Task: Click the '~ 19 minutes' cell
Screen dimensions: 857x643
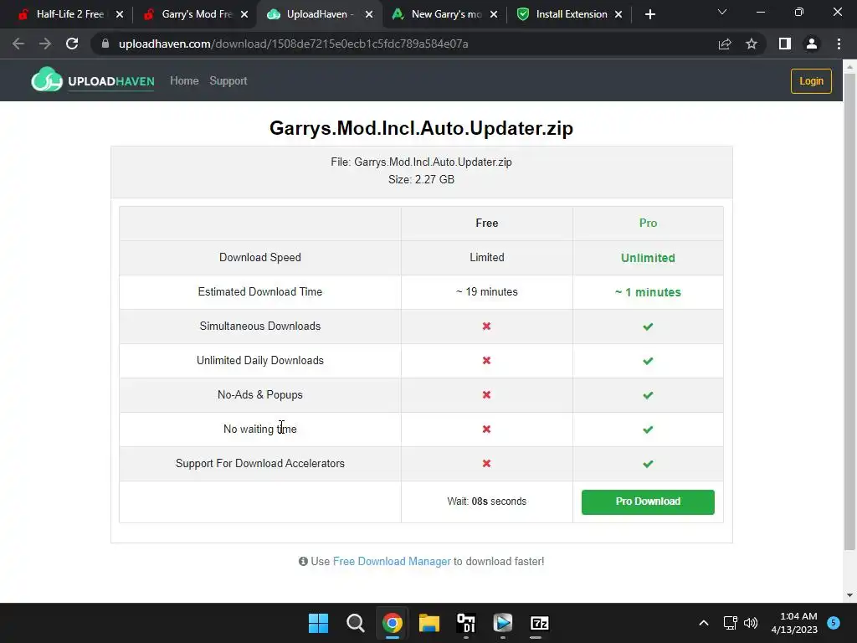Action: (486, 292)
